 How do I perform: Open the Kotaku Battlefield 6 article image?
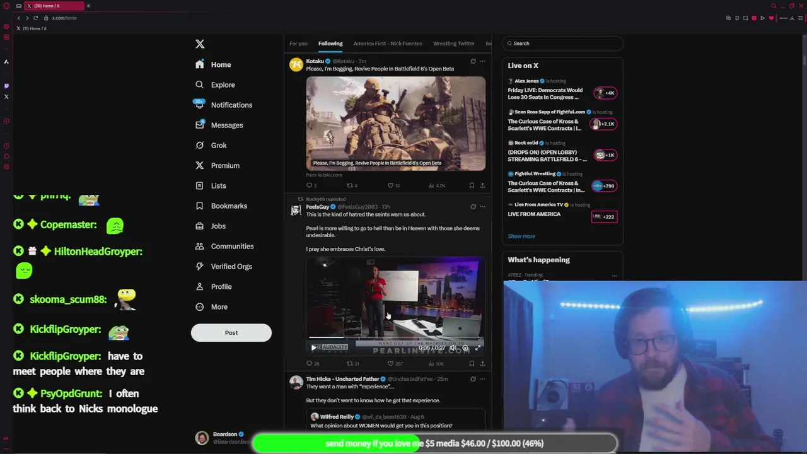[x=396, y=124]
